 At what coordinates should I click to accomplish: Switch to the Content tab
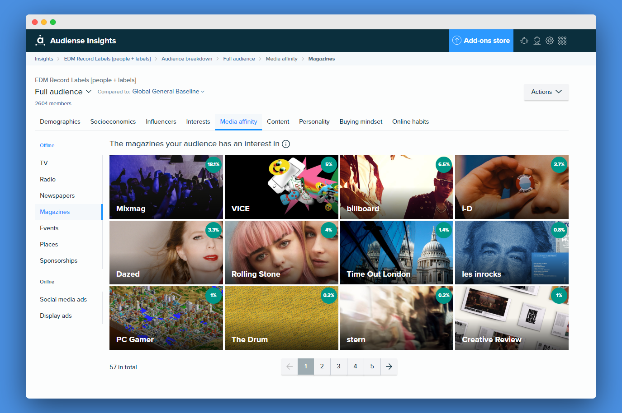coord(278,121)
